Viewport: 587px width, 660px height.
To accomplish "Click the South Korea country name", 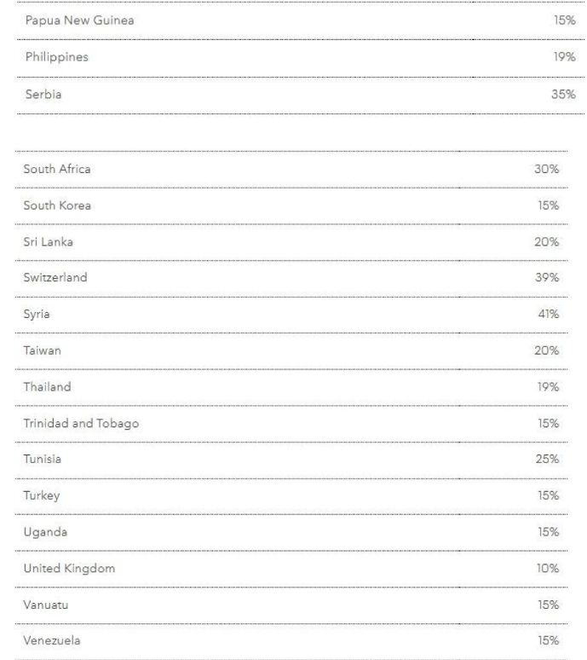I will (x=57, y=206).
